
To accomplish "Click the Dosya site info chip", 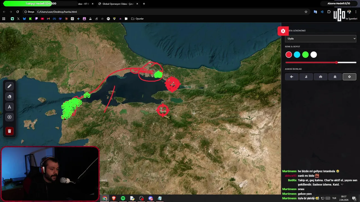I will pos(29,12).
